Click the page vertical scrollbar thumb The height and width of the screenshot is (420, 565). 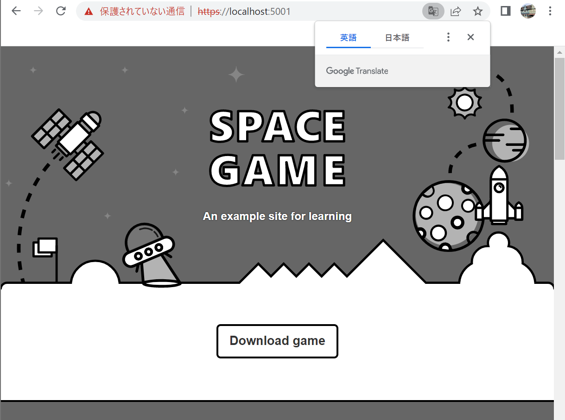point(559,108)
